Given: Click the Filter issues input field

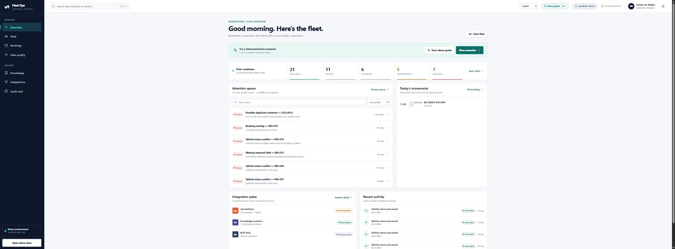Looking at the screenshot, I should point(299,102).
